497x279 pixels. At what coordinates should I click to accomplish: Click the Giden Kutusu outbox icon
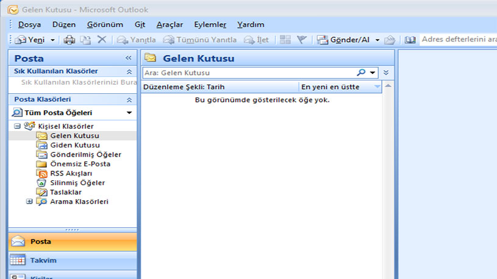[x=41, y=145]
